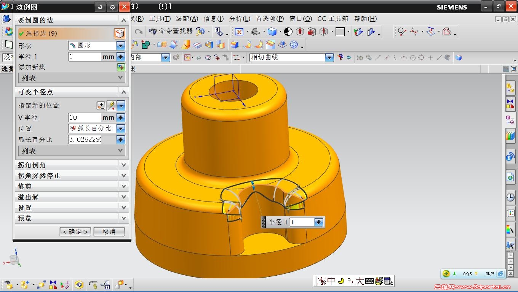
Task: Open the curve rule 相切曲线 dropdown
Action: tap(329, 57)
